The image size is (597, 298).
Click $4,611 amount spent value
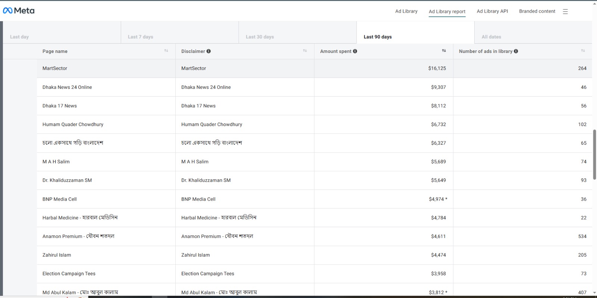[x=438, y=236]
